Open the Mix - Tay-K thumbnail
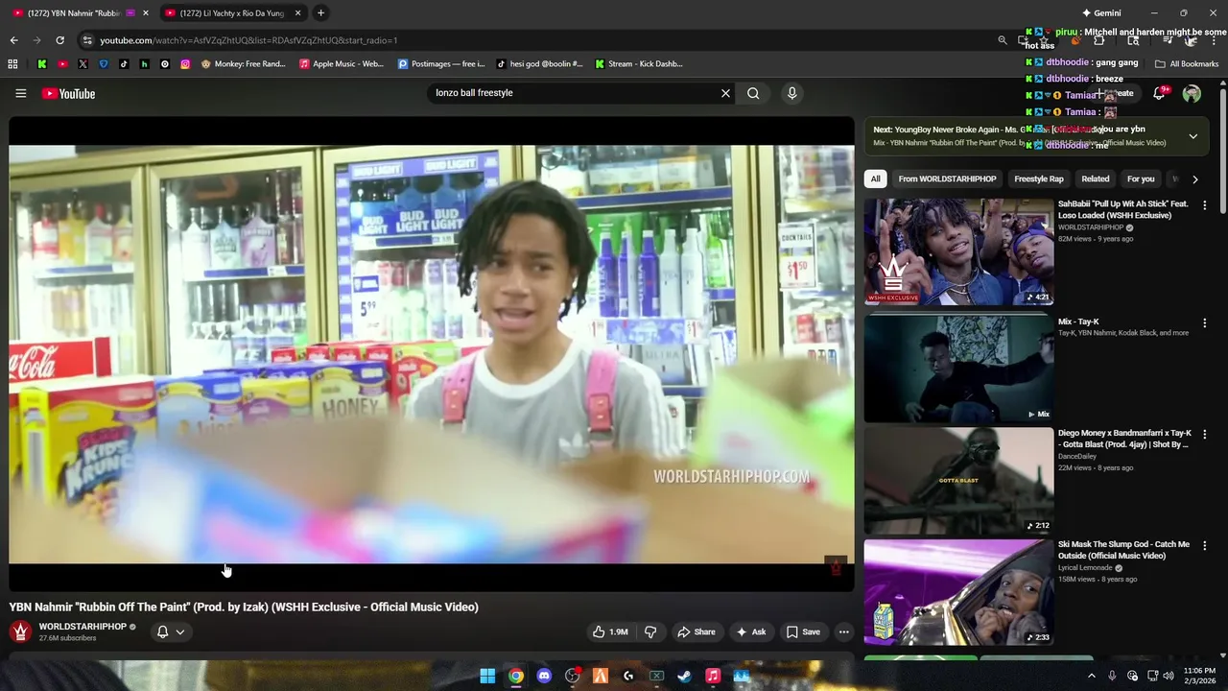1228x691 pixels. pos(958,369)
